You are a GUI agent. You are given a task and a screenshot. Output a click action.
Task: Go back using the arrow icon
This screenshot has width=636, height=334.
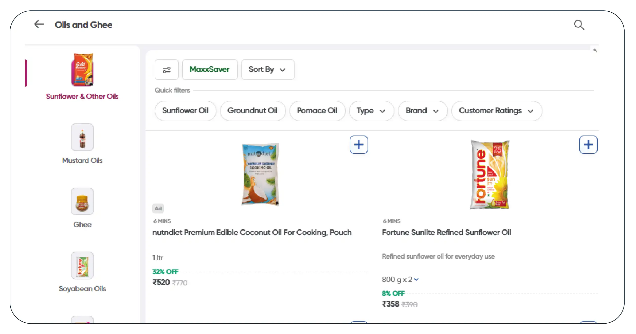39,24
